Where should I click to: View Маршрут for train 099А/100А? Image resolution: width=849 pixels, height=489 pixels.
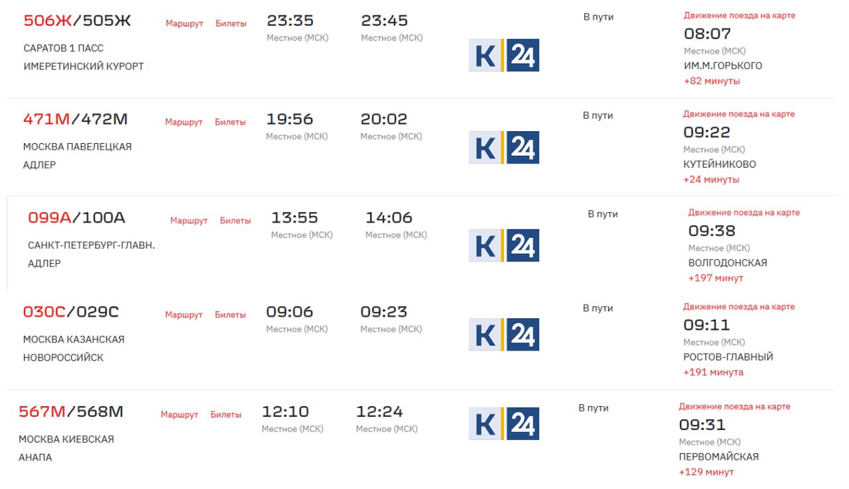coord(188,221)
